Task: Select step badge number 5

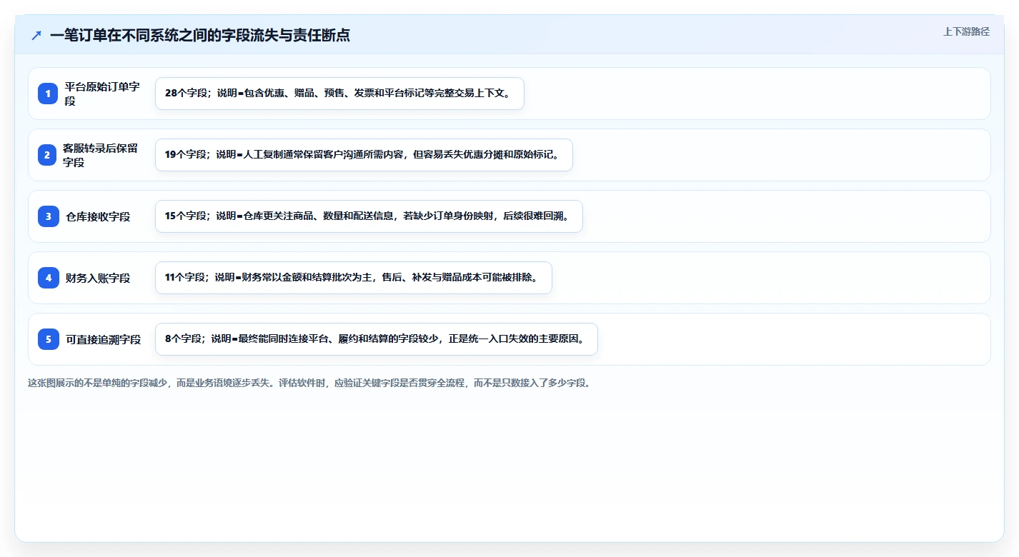Action: coord(48,339)
